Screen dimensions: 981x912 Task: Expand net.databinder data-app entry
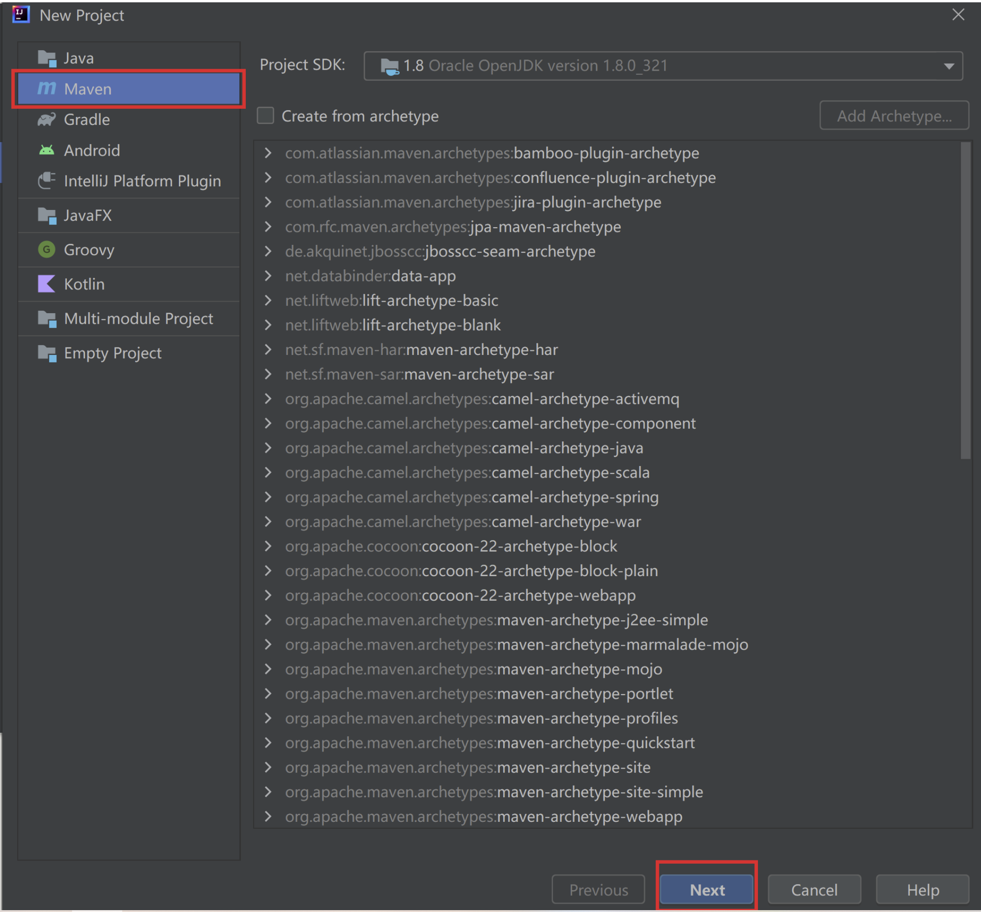(x=268, y=276)
